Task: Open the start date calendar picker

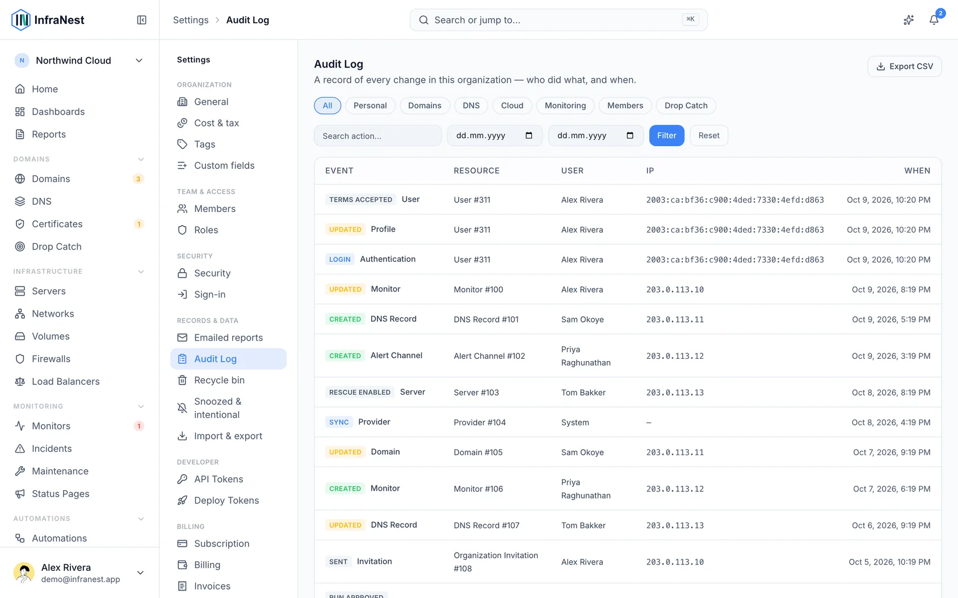Action: (529, 135)
